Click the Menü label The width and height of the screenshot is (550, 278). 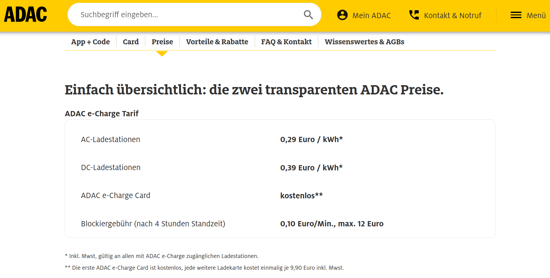536,15
